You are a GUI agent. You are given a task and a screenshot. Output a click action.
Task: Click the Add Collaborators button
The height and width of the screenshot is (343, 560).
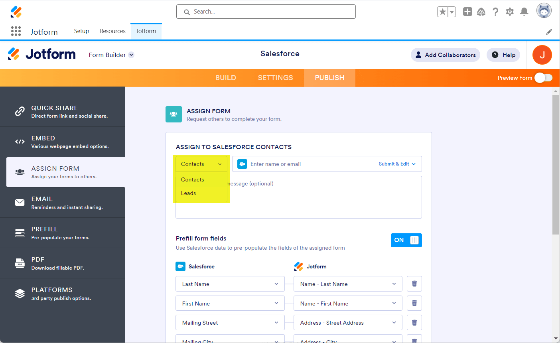tap(446, 55)
